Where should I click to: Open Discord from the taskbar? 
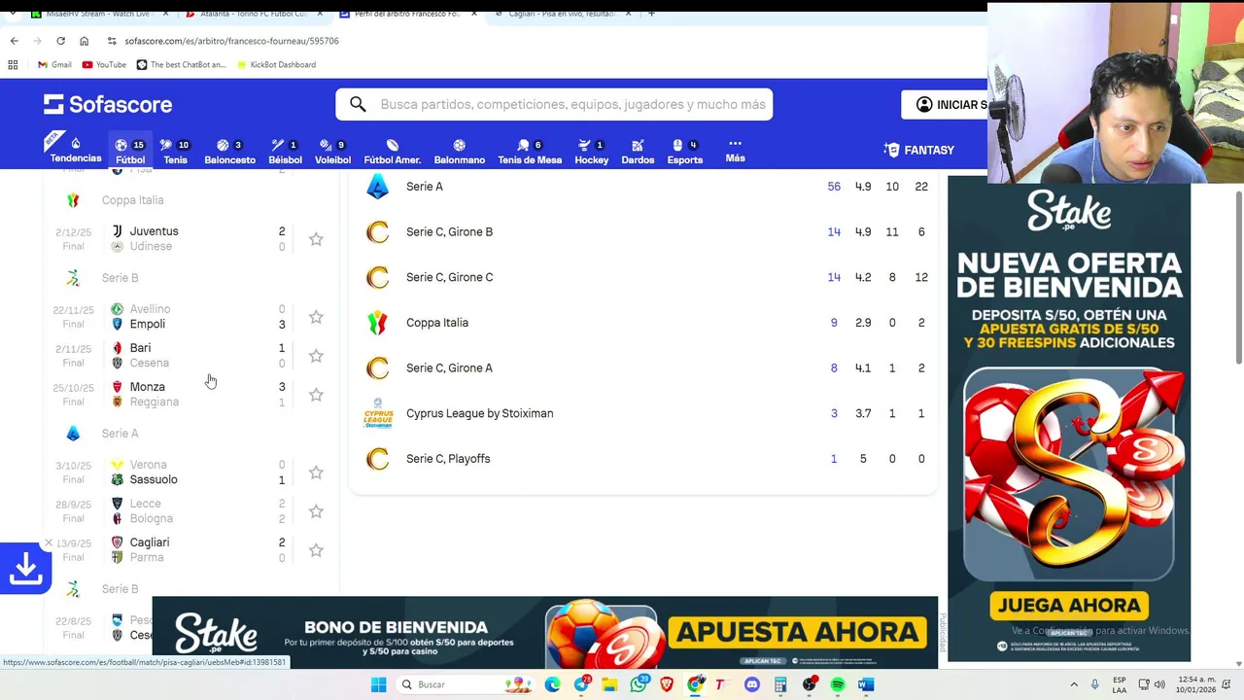click(751, 684)
